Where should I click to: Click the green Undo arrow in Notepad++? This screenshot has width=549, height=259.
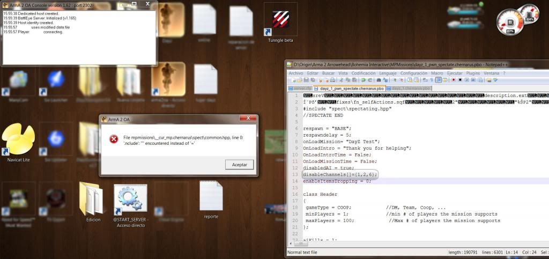[x=363, y=80]
